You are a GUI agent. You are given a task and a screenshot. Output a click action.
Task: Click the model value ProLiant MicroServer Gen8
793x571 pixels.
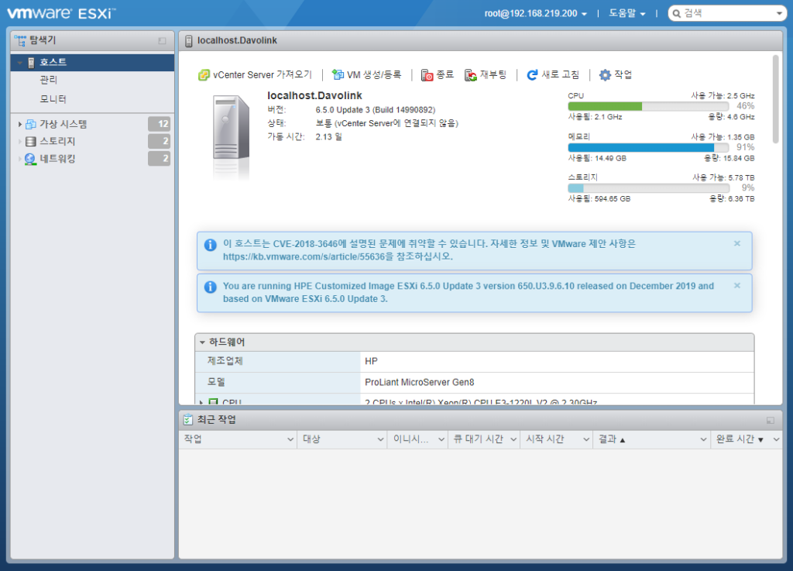click(419, 383)
